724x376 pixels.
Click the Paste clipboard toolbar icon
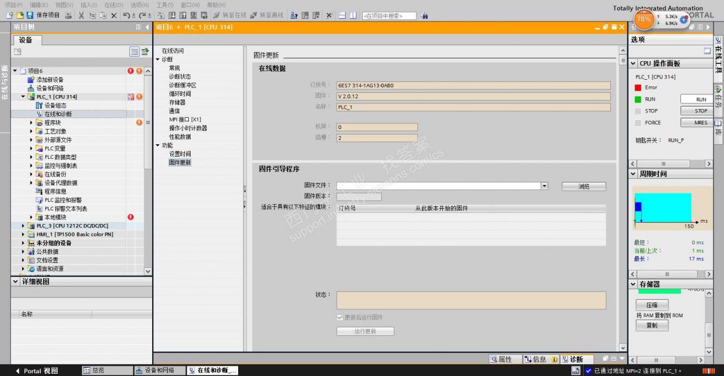pyautogui.click(x=102, y=16)
